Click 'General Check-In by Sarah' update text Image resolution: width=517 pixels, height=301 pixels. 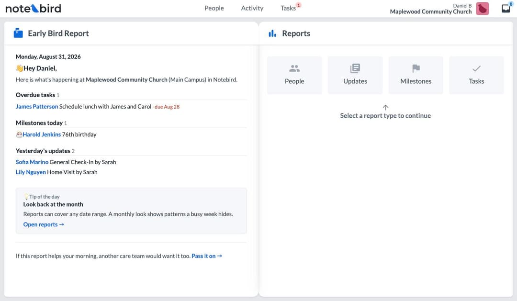(x=83, y=162)
